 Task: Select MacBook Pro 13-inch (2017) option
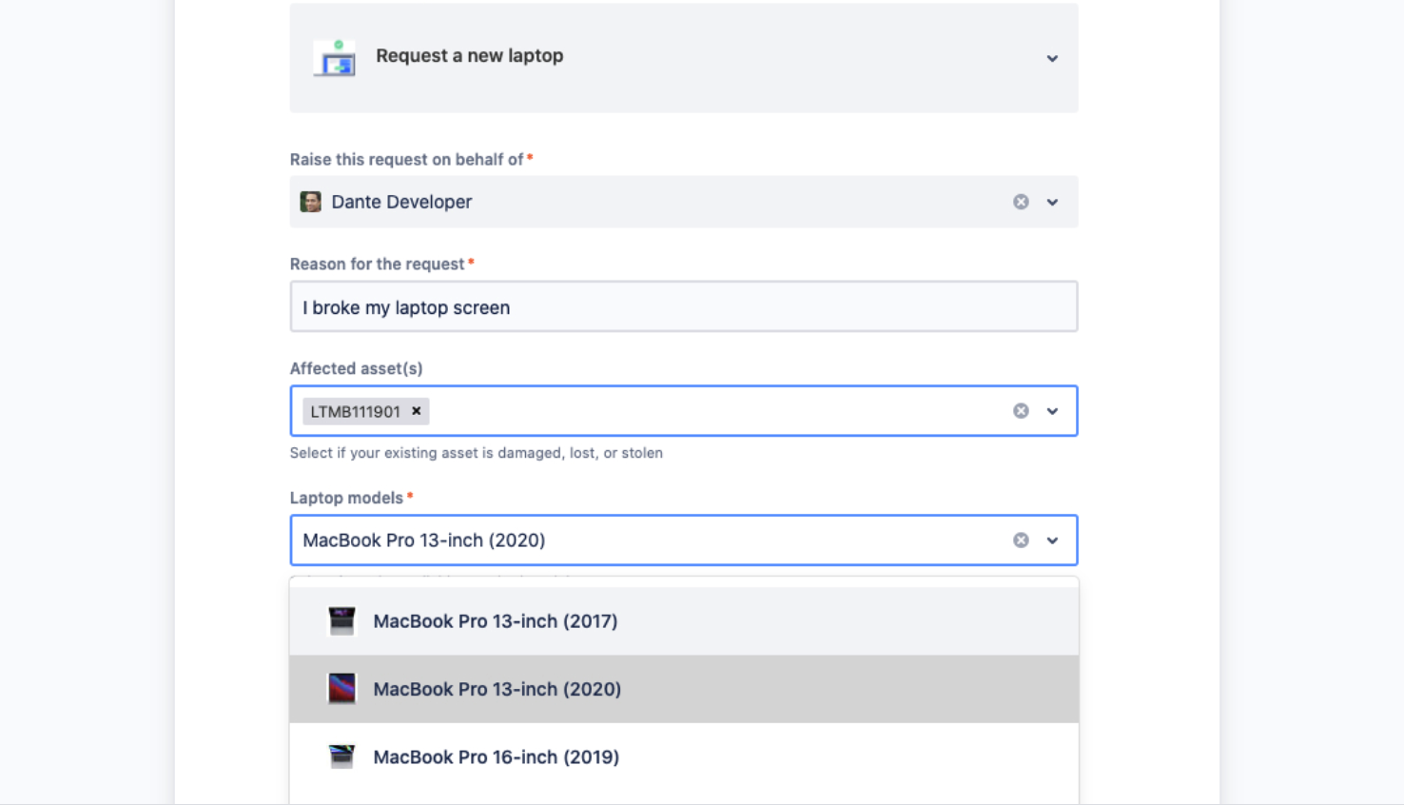pos(497,620)
